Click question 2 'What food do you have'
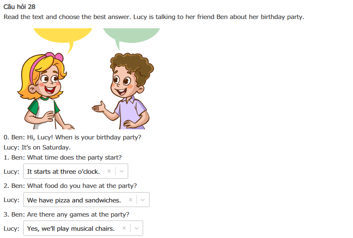Viewport: 353px width, 238px height. [x=70, y=185]
